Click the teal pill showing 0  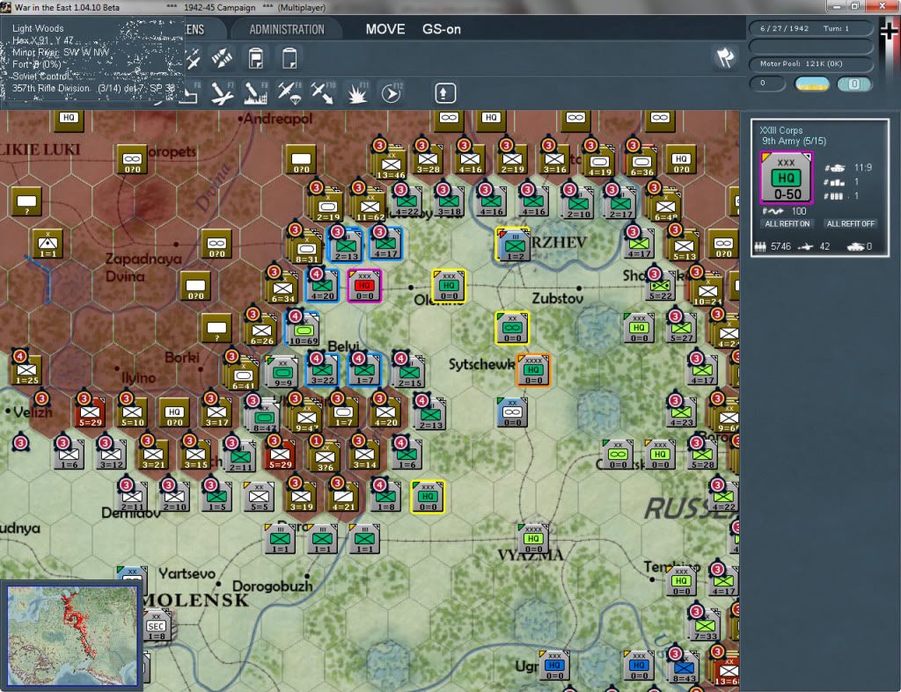(854, 84)
